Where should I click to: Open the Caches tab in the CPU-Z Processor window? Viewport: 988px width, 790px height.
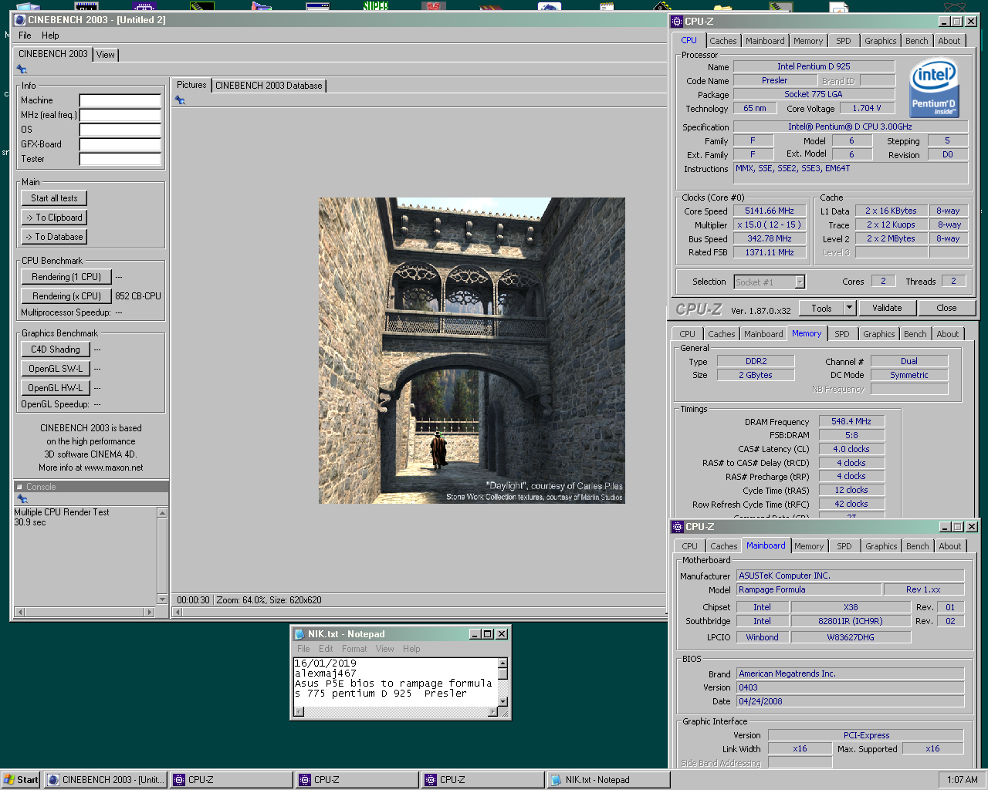pyautogui.click(x=723, y=41)
